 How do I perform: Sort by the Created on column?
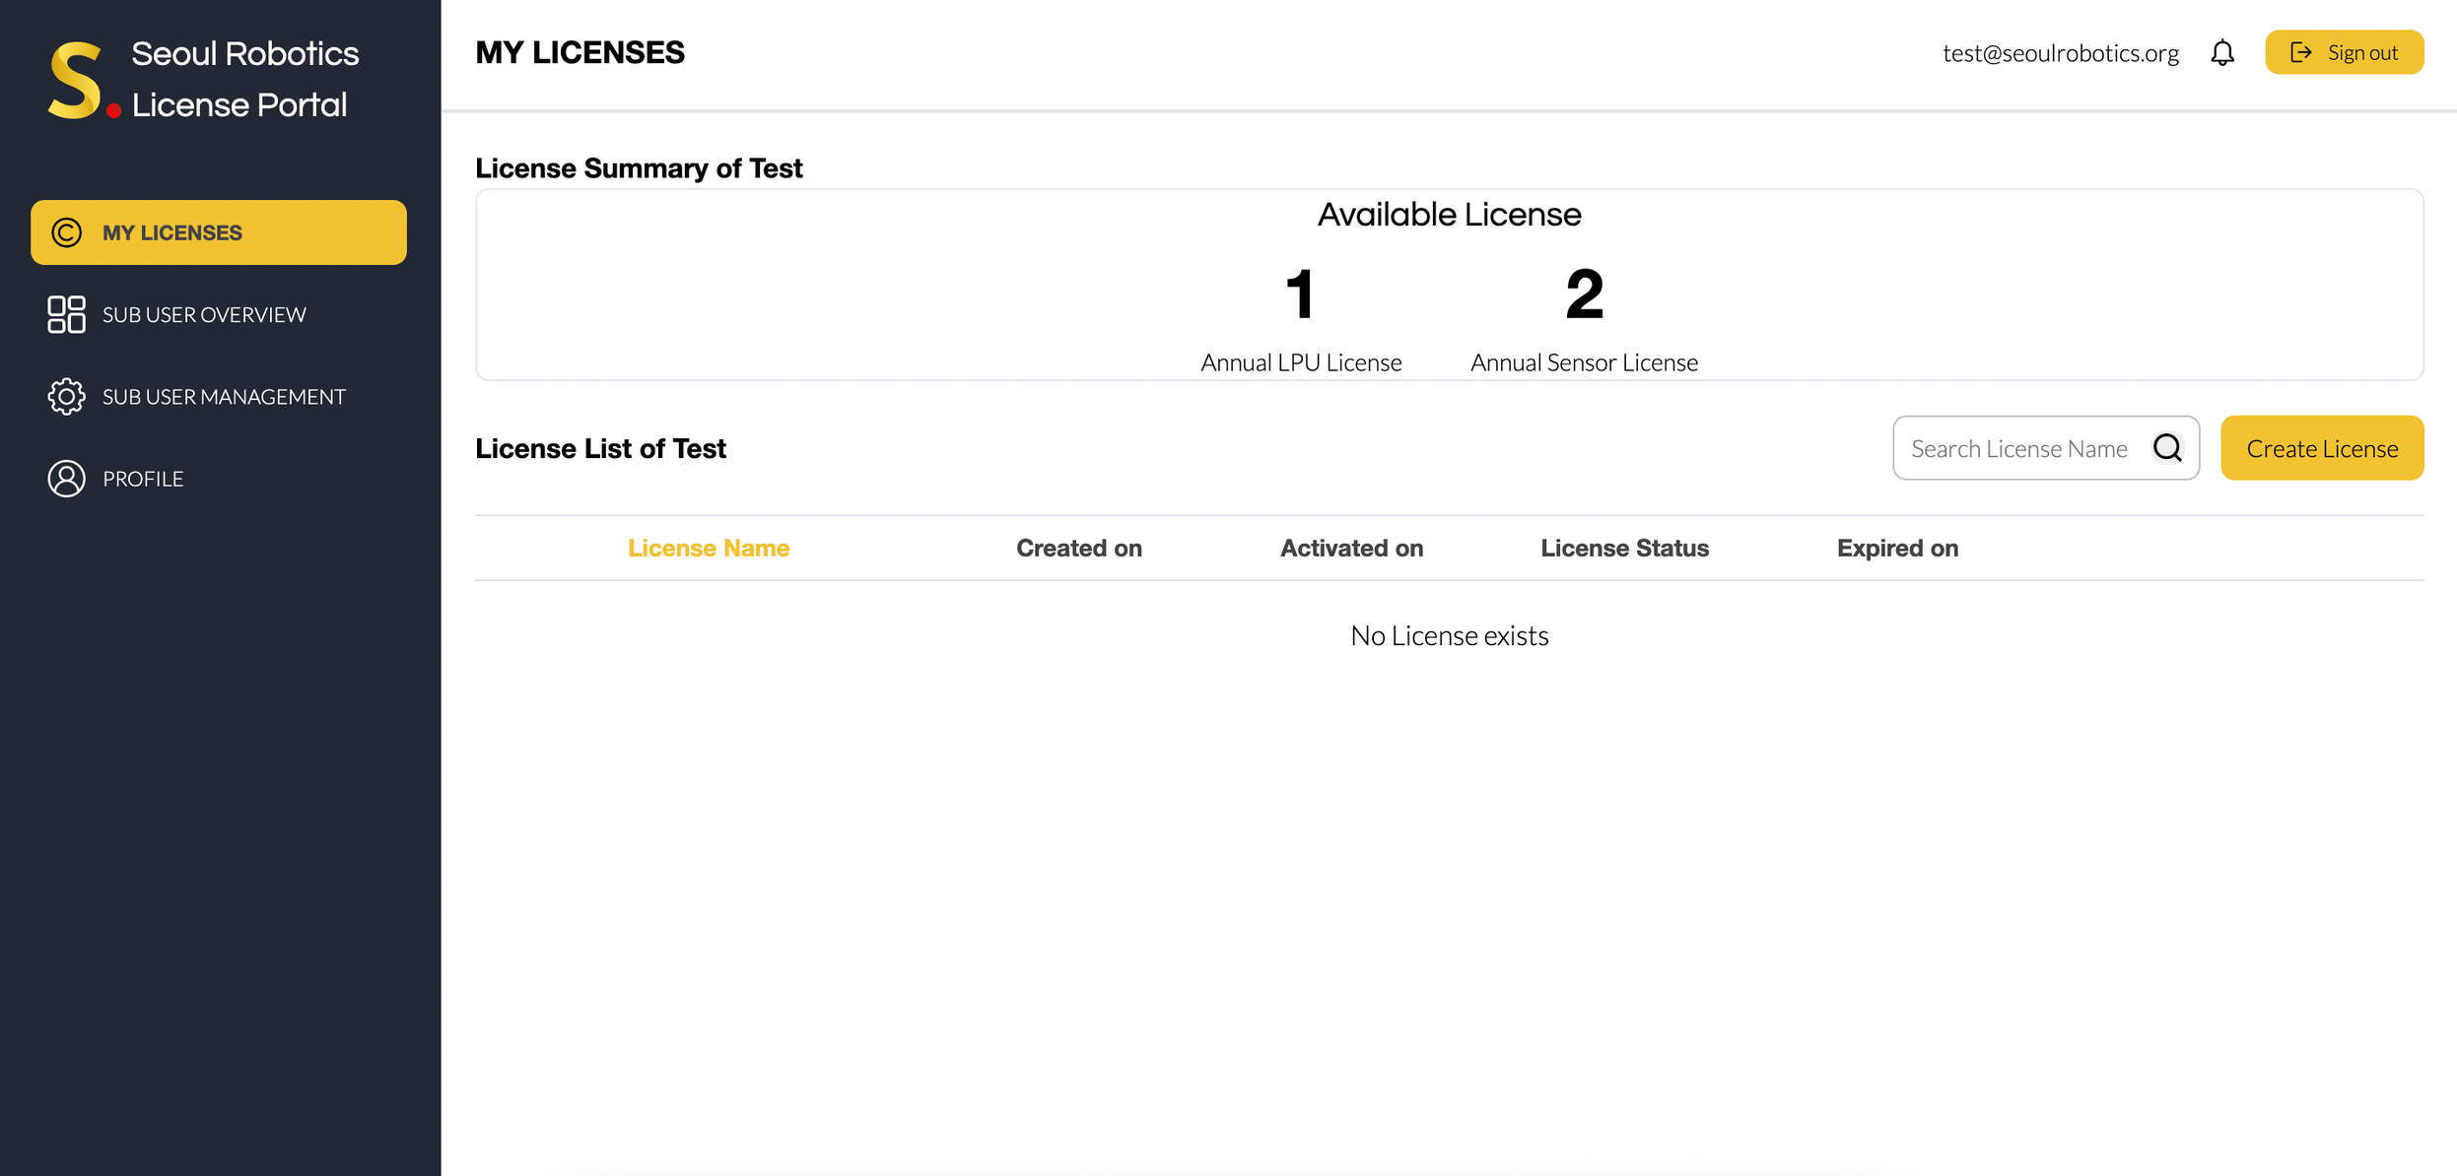[1078, 548]
